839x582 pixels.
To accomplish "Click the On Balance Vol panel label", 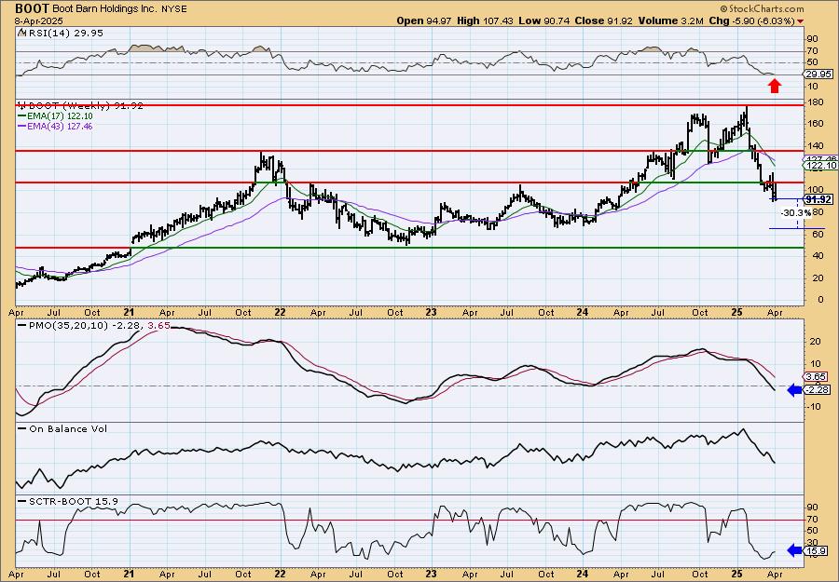I will pos(68,428).
